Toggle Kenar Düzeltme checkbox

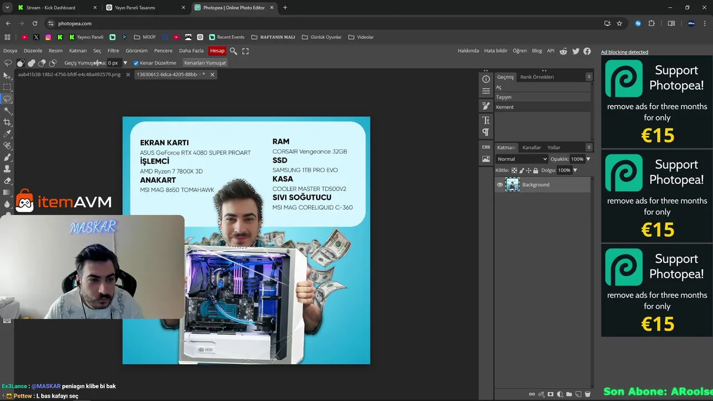(x=136, y=63)
